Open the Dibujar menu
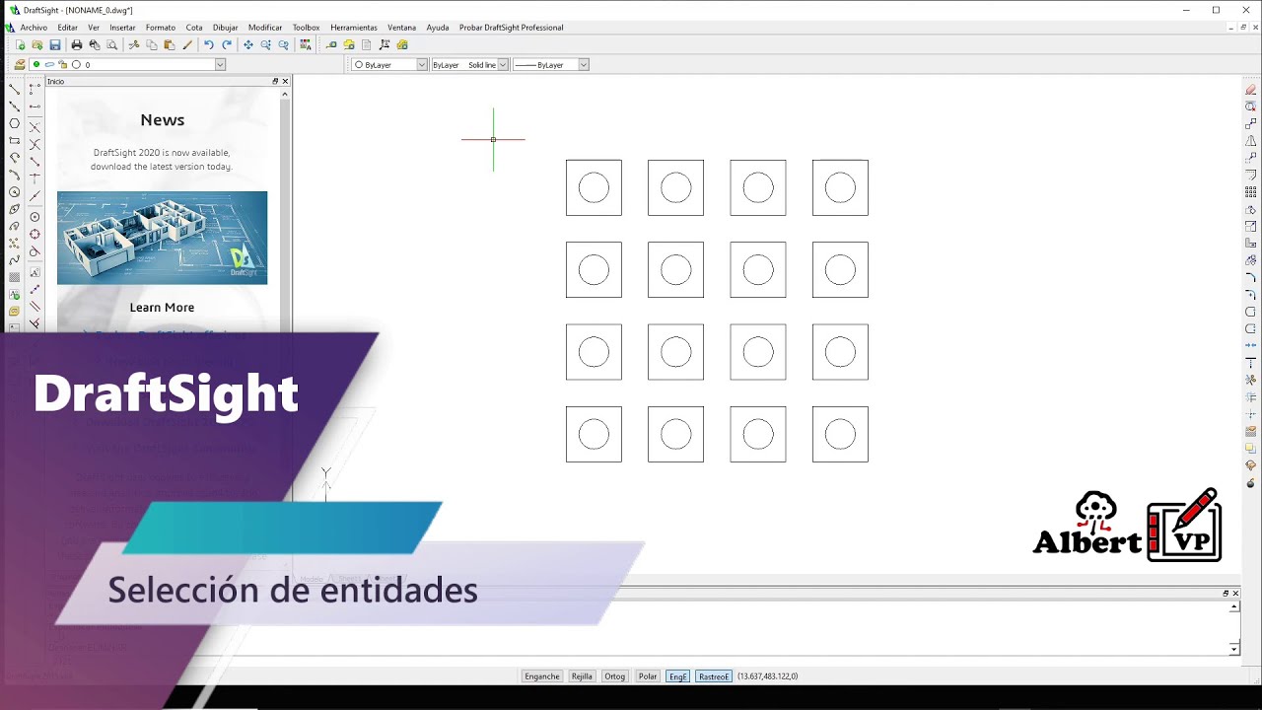Image resolution: width=1262 pixels, height=710 pixels. 226,28
